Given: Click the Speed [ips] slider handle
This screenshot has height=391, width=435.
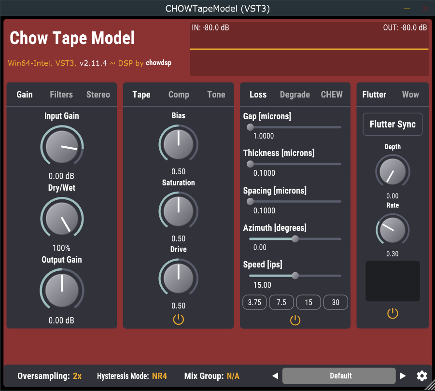Looking at the screenshot, I should point(295,276).
